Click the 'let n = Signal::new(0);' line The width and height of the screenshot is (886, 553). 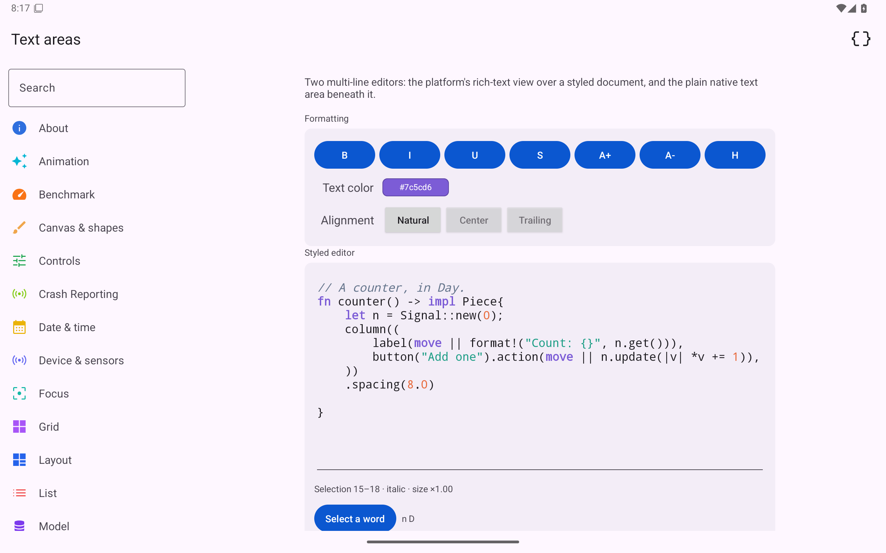[424, 315]
